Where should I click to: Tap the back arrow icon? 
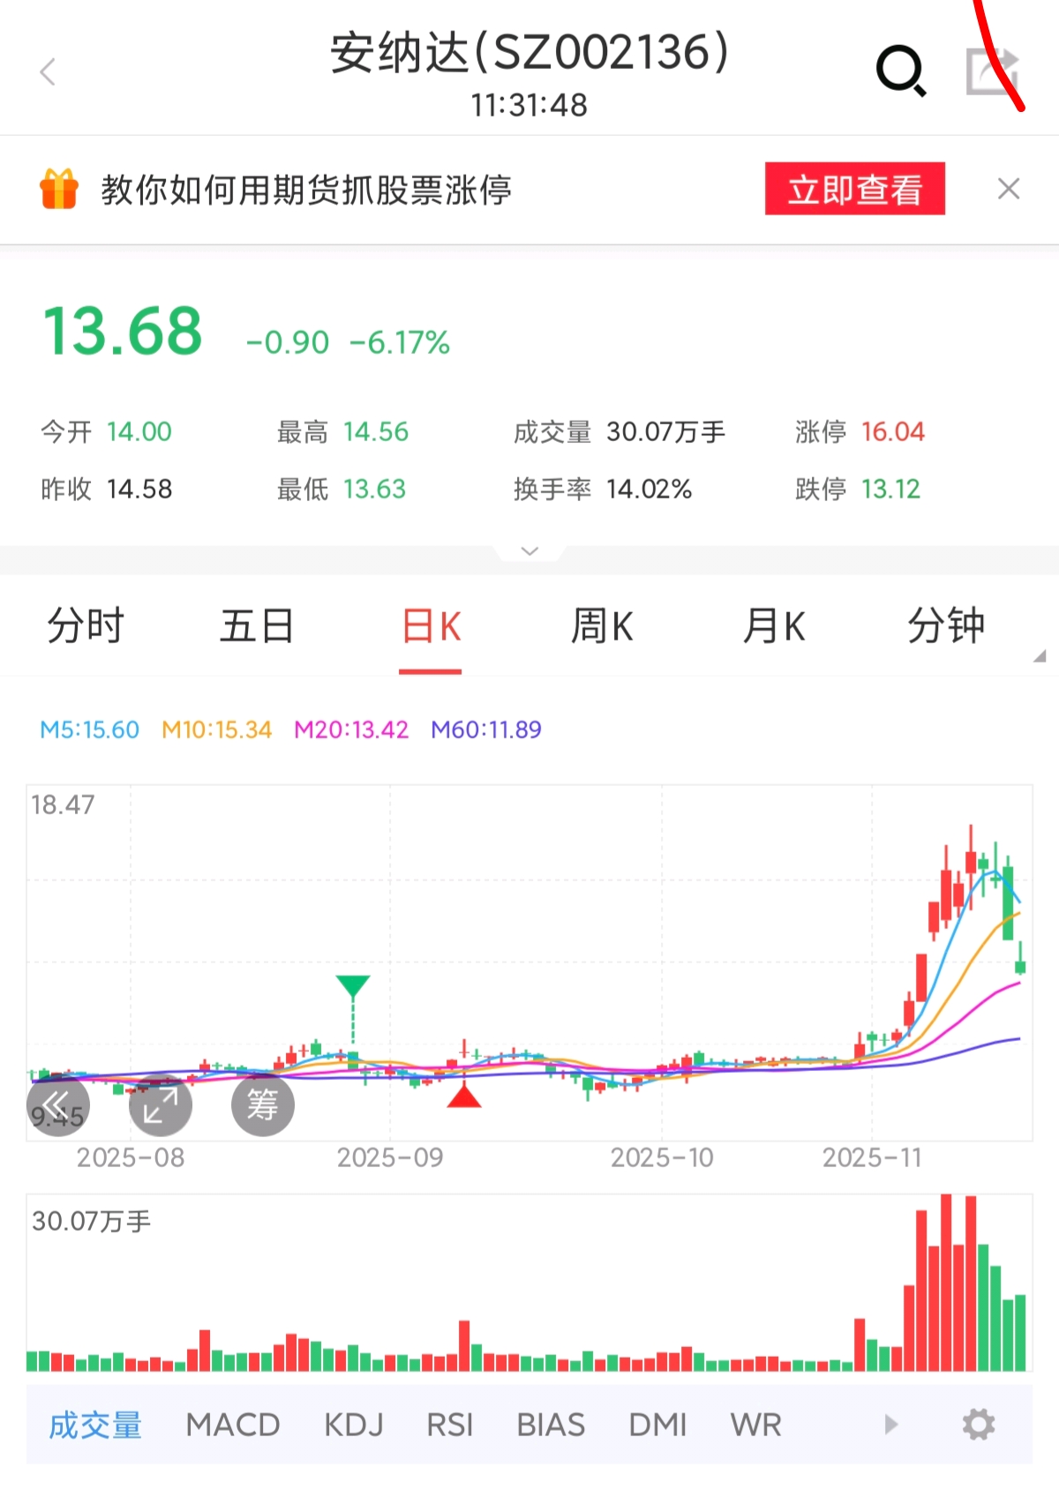49,71
